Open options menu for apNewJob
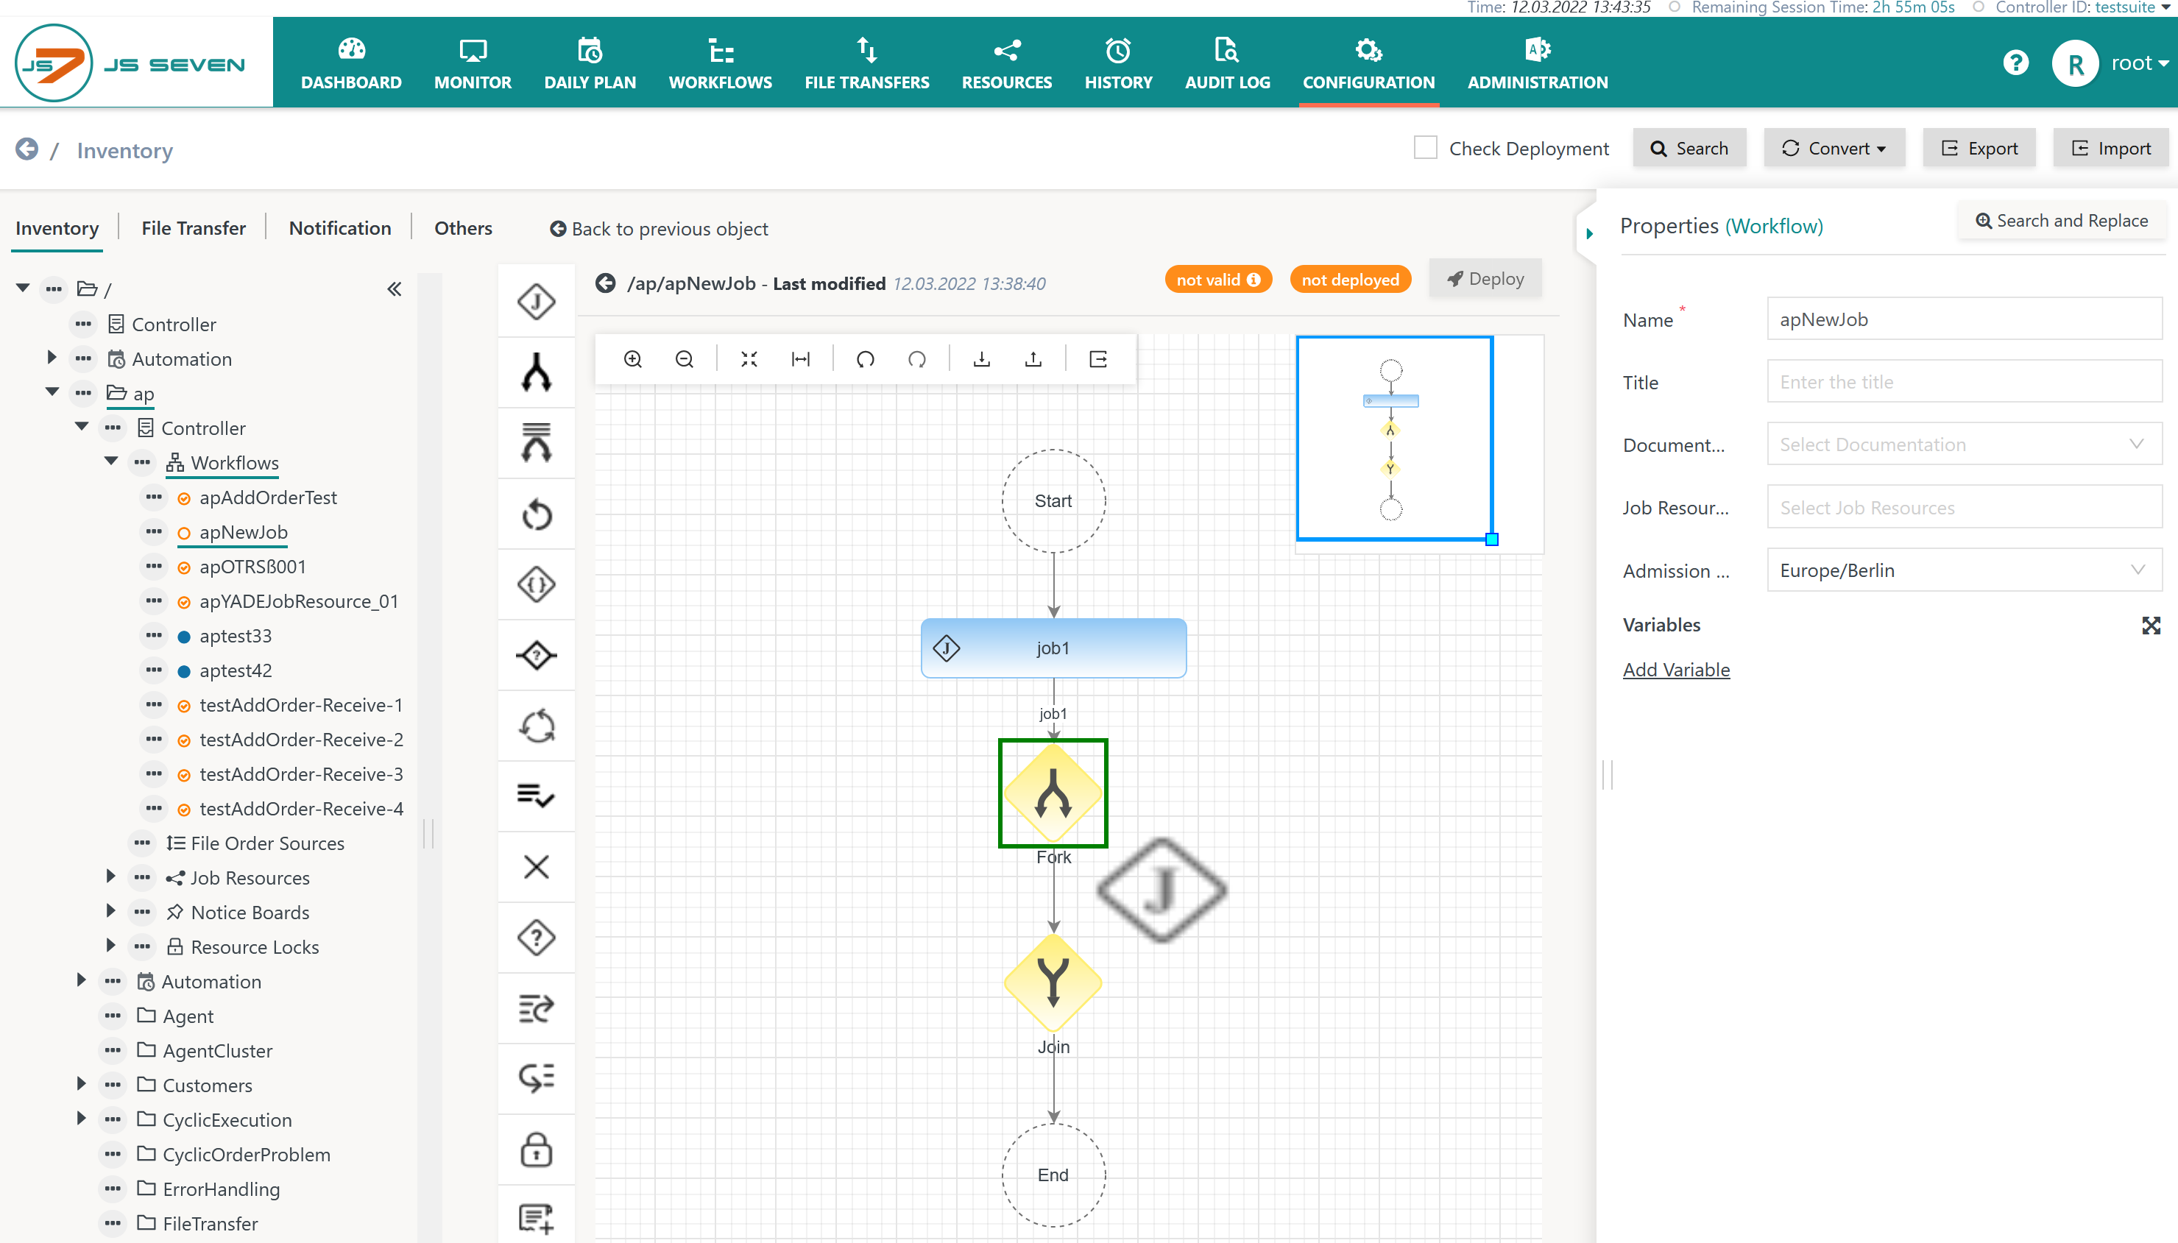This screenshot has width=2178, height=1243. tap(154, 531)
